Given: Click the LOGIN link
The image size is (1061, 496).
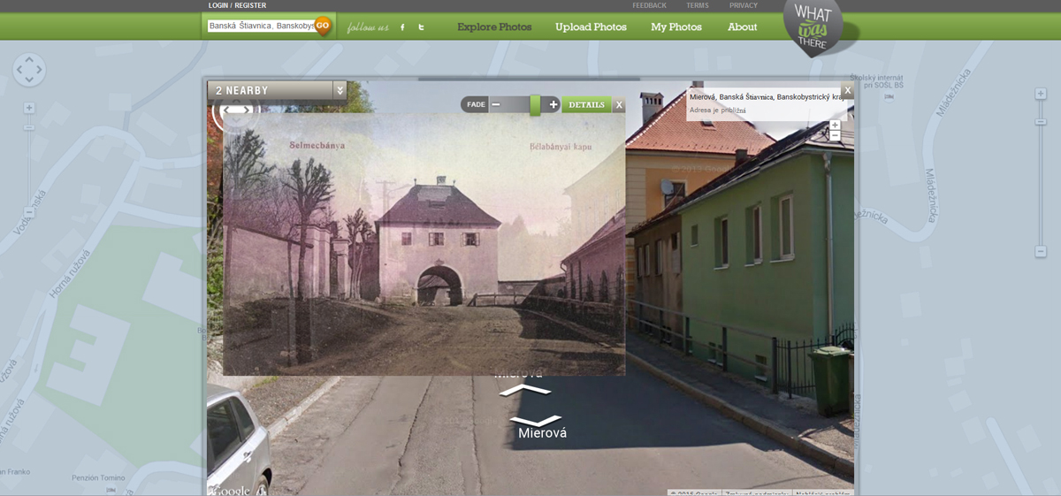Looking at the screenshot, I should click(x=218, y=5).
